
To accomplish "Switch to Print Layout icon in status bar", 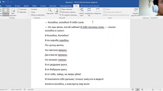I will (x=138, y=89).
